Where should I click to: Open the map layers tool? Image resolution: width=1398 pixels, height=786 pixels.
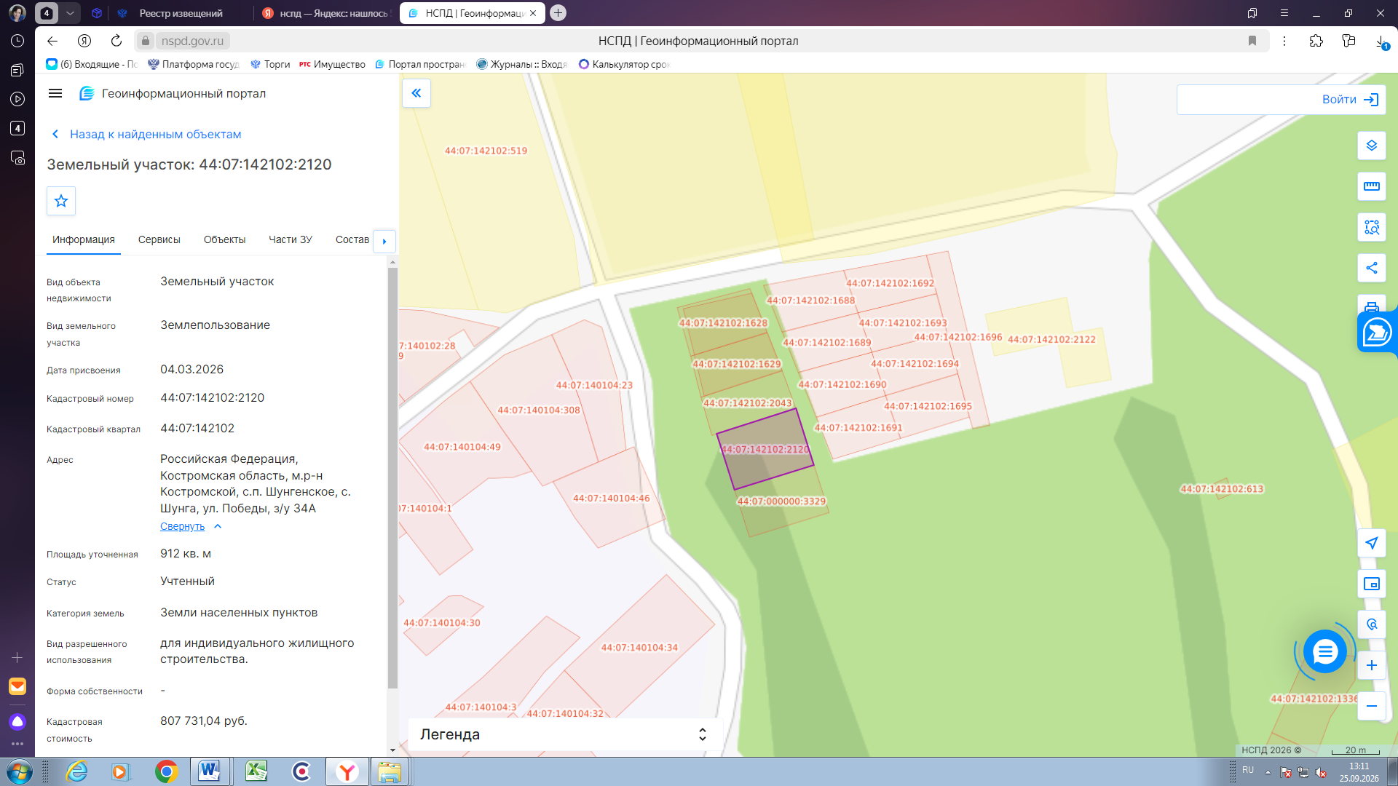pyautogui.click(x=1372, y=146)
